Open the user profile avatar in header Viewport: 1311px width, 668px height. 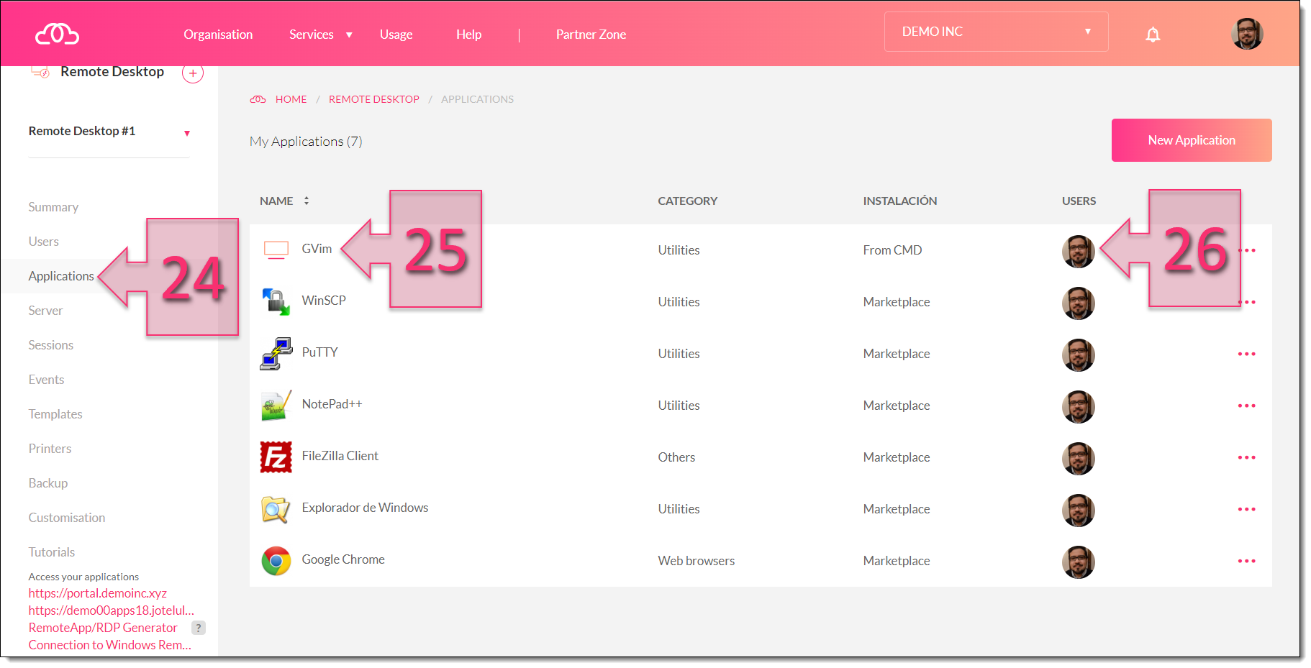tap(1246, 34)
